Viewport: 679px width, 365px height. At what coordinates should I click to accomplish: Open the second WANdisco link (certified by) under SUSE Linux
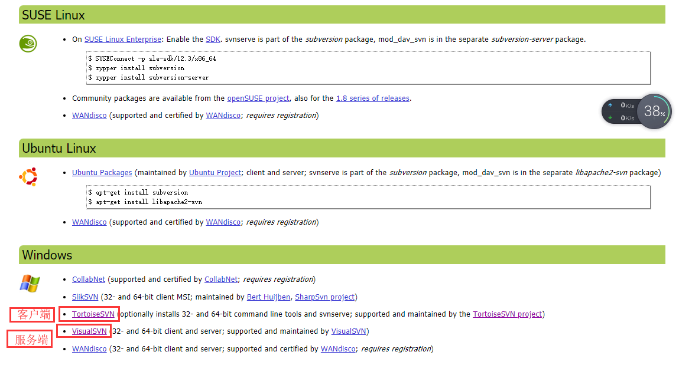[223, 116]
